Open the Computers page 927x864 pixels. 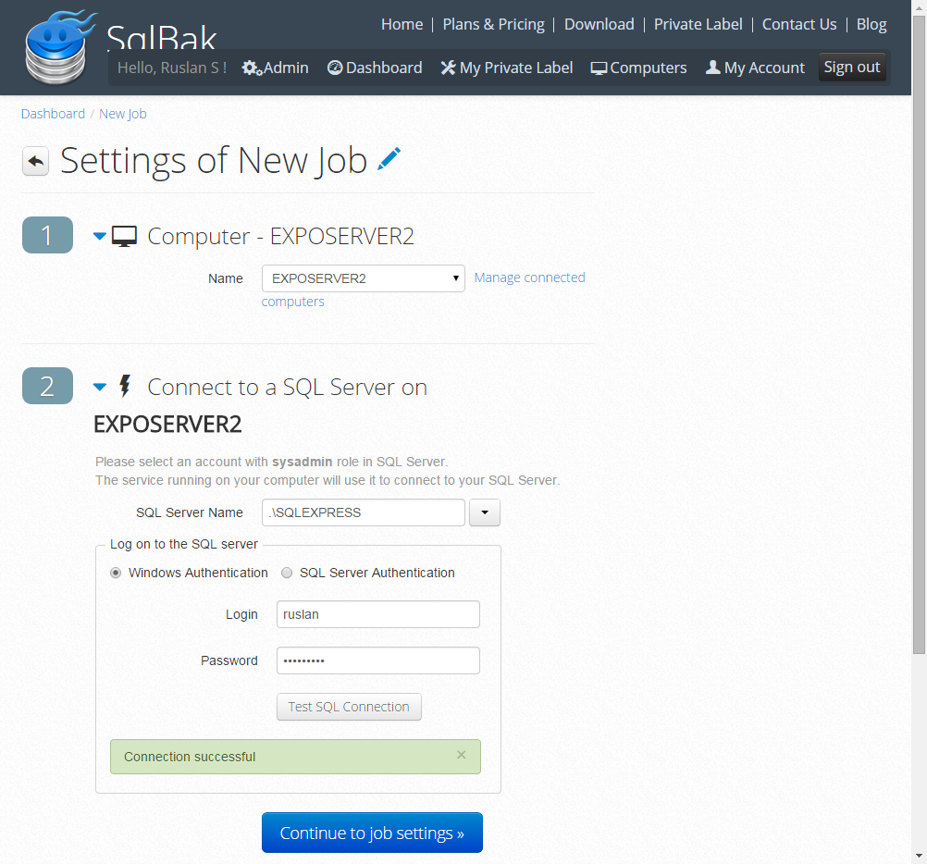639,68
